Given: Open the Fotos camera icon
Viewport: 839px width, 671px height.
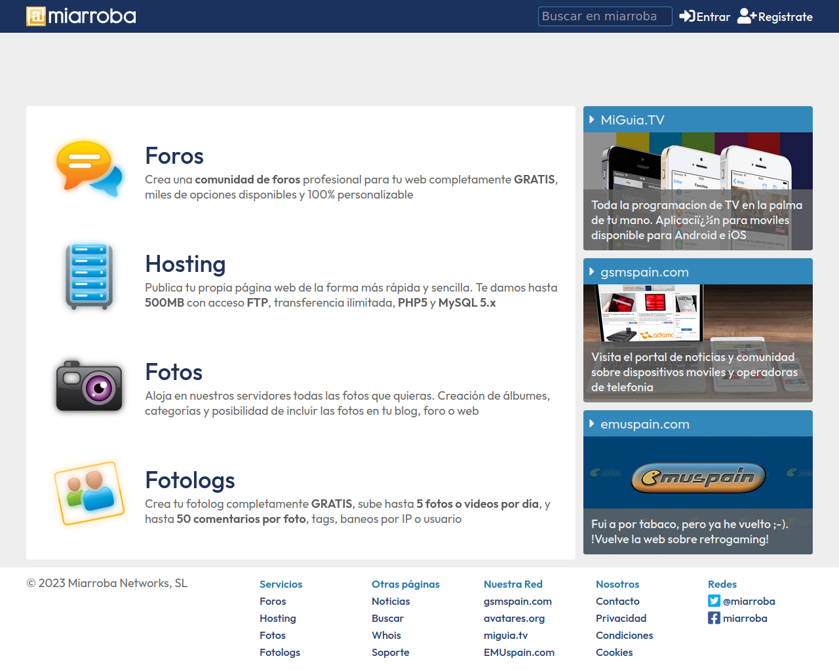Looking at the screenshot, I should [x=89, y=385].
